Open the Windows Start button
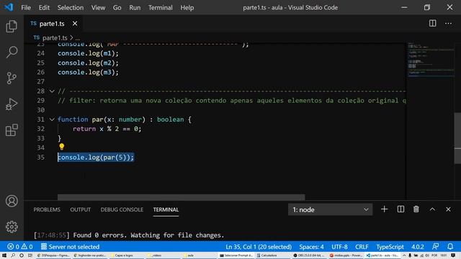 (x=4, y=255)
